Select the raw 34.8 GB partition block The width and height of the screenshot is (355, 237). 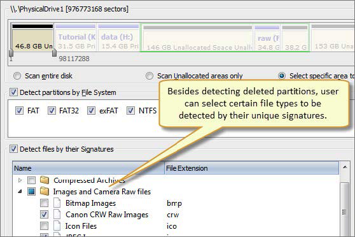point(267,38)
